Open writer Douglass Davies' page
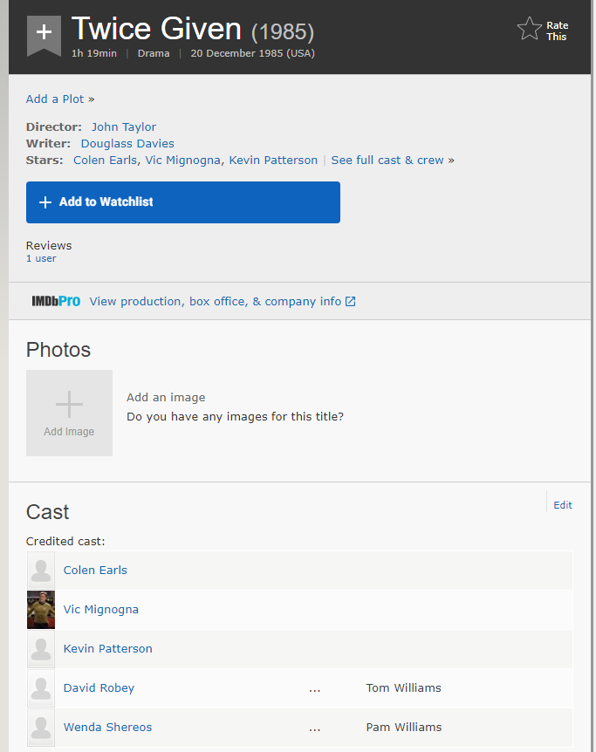Viewport: 596px width, 752px height. pyautogui.click(x=127, y=143)
